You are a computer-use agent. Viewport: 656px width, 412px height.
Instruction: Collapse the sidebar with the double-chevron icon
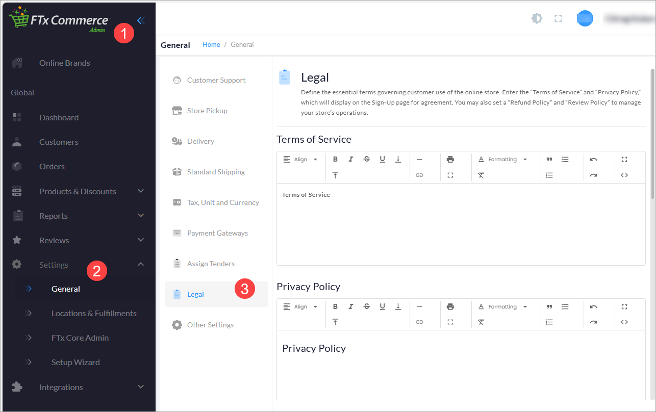pos(141,20)
